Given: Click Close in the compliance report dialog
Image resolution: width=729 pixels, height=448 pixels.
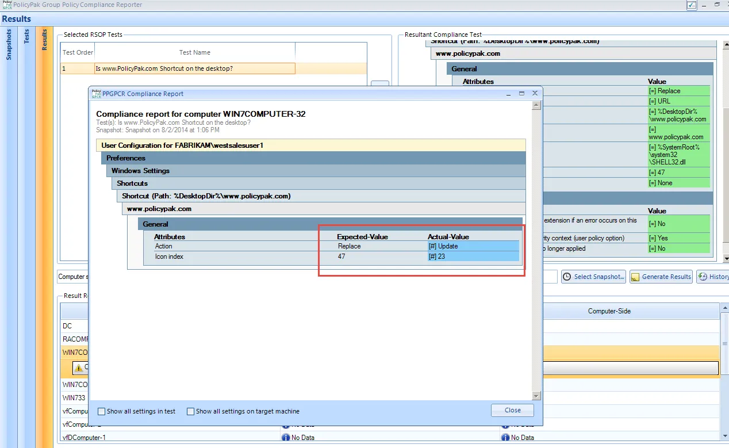Looking at the screenshot, I should 512,411.
